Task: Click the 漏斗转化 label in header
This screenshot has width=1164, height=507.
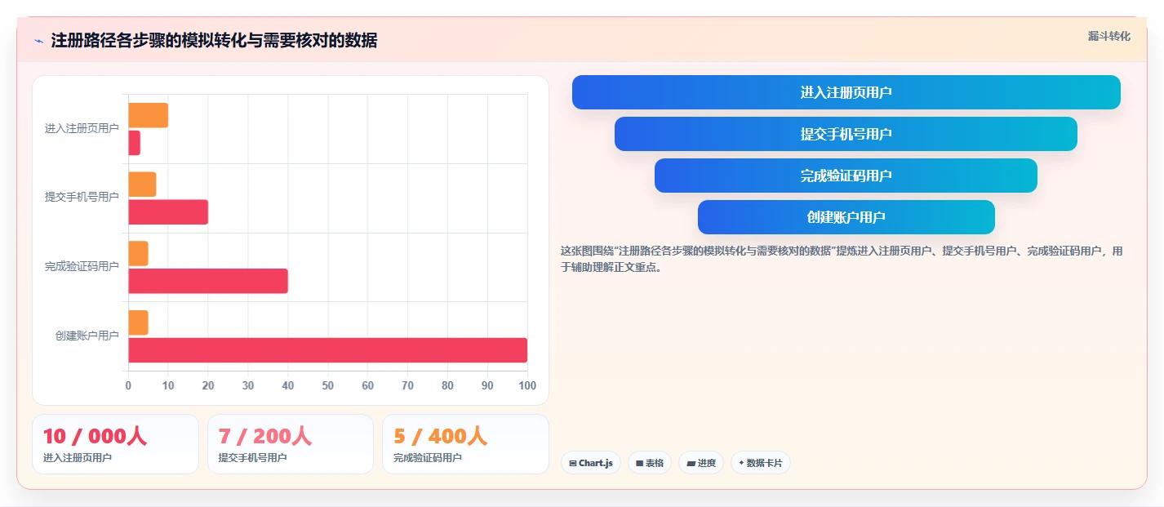Action: (1109, 36)
